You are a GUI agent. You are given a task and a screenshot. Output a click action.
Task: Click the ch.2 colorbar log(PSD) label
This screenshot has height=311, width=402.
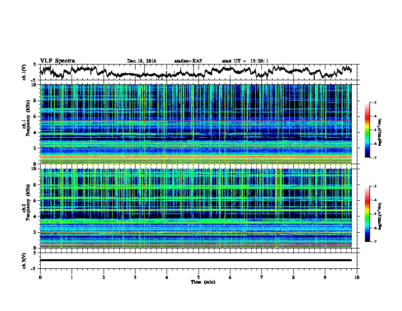(x=381, y=216)
